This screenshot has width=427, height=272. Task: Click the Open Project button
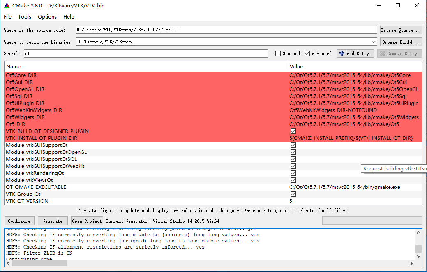(87, 221)
